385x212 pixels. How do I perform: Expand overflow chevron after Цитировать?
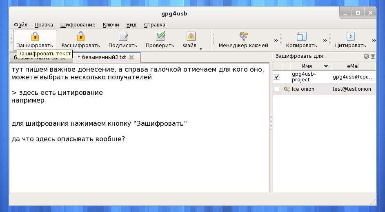coord(374,40)
